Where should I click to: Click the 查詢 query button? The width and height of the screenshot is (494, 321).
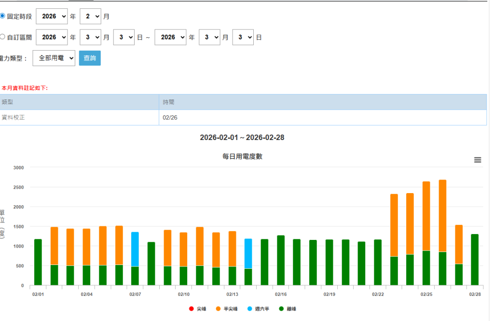coord(90,58)
